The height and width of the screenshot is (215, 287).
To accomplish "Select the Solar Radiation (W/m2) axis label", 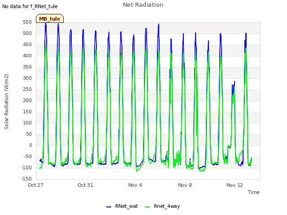I will pos(6,102).
